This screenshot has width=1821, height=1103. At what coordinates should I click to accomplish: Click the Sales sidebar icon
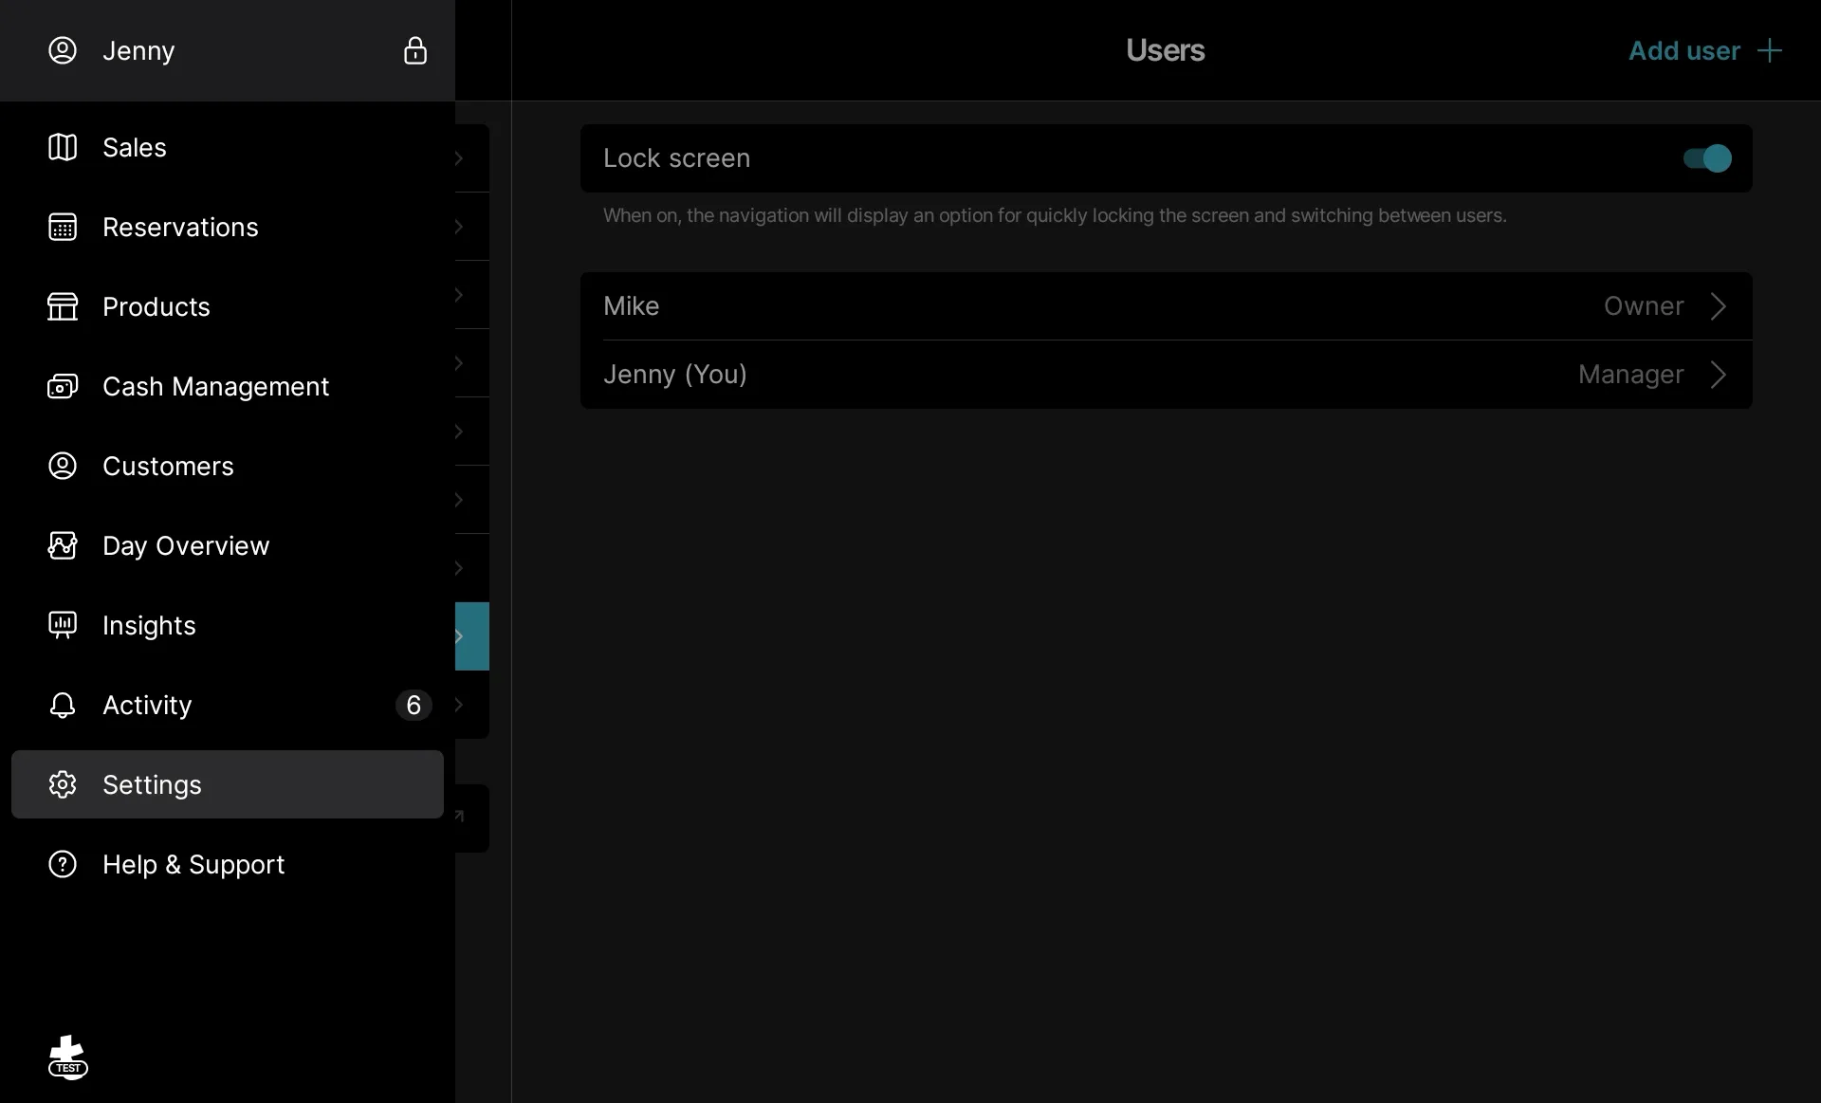(63, 147)
